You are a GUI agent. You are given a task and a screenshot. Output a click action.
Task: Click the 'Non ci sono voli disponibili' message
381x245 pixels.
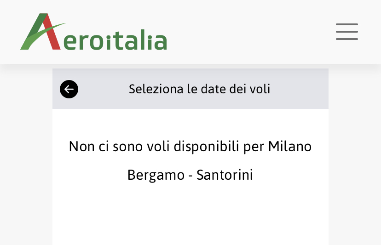tap(190, 146)
